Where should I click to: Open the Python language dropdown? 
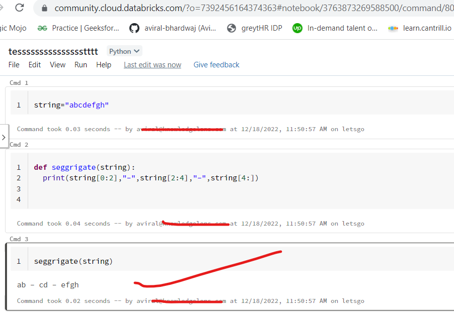pyautogui.click(x=124, y=51)
